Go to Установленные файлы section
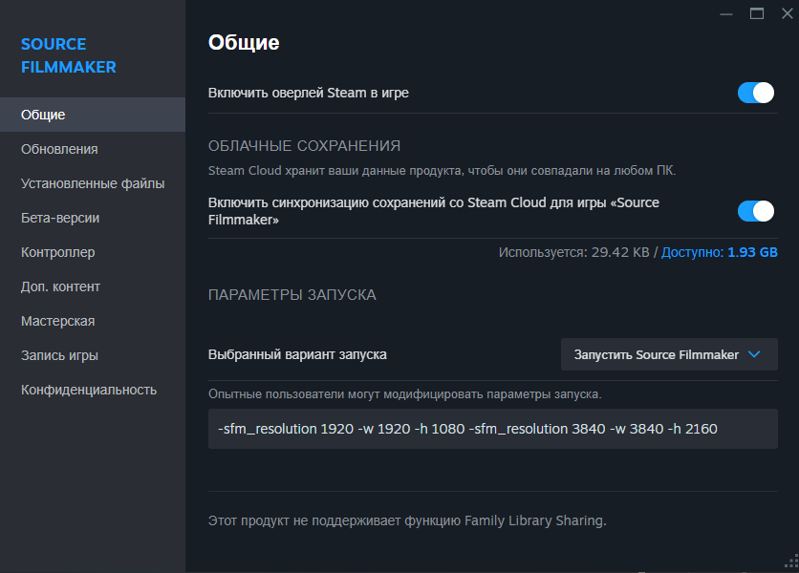The height and width of the screenshot is (573, 799). click(x=93, y=183)
